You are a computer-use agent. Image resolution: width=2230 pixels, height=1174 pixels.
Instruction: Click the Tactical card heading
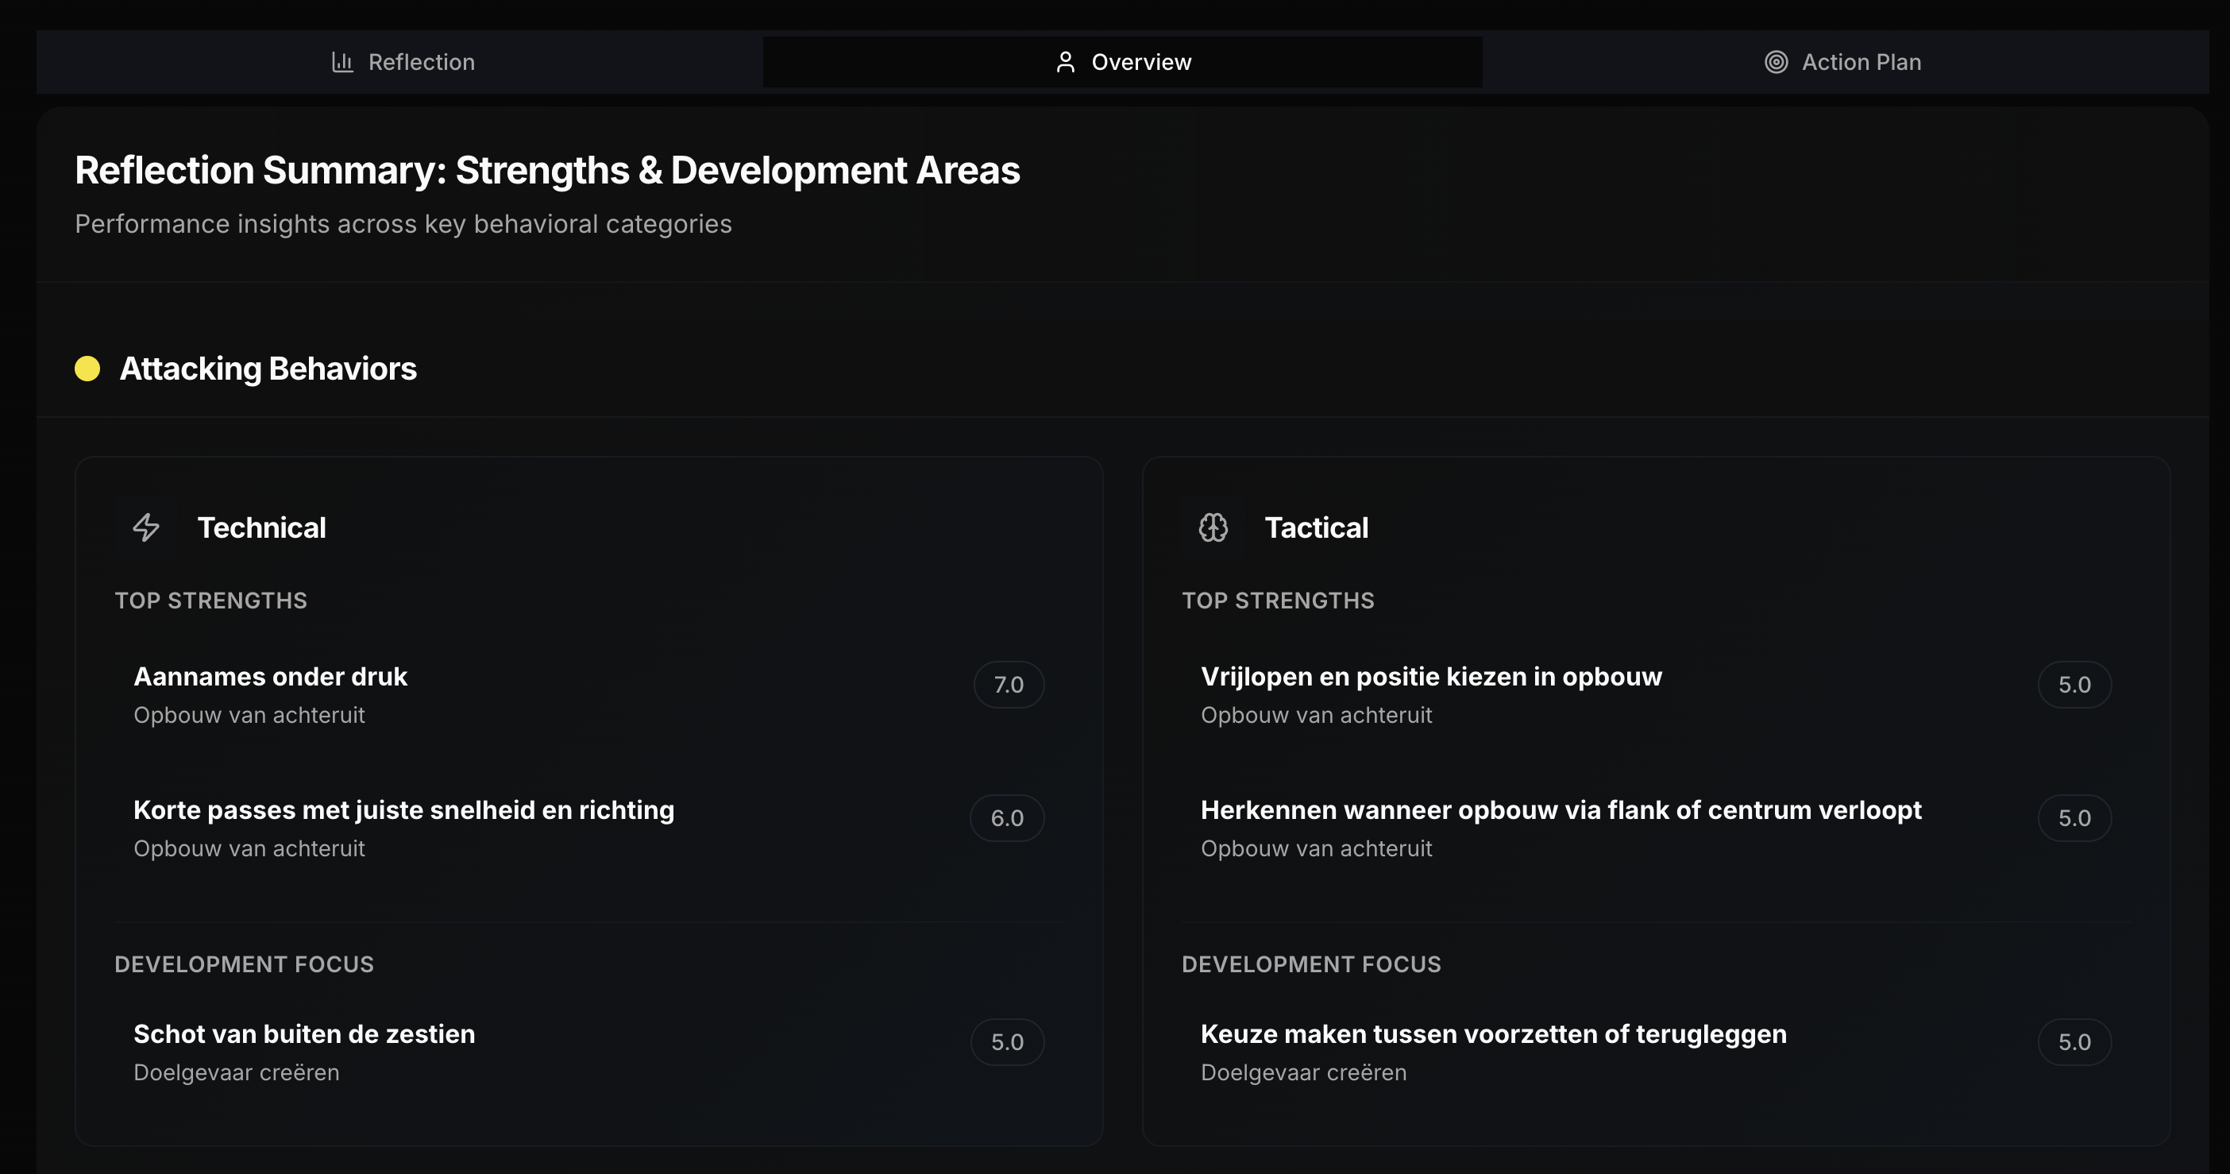click(1316, 528)
